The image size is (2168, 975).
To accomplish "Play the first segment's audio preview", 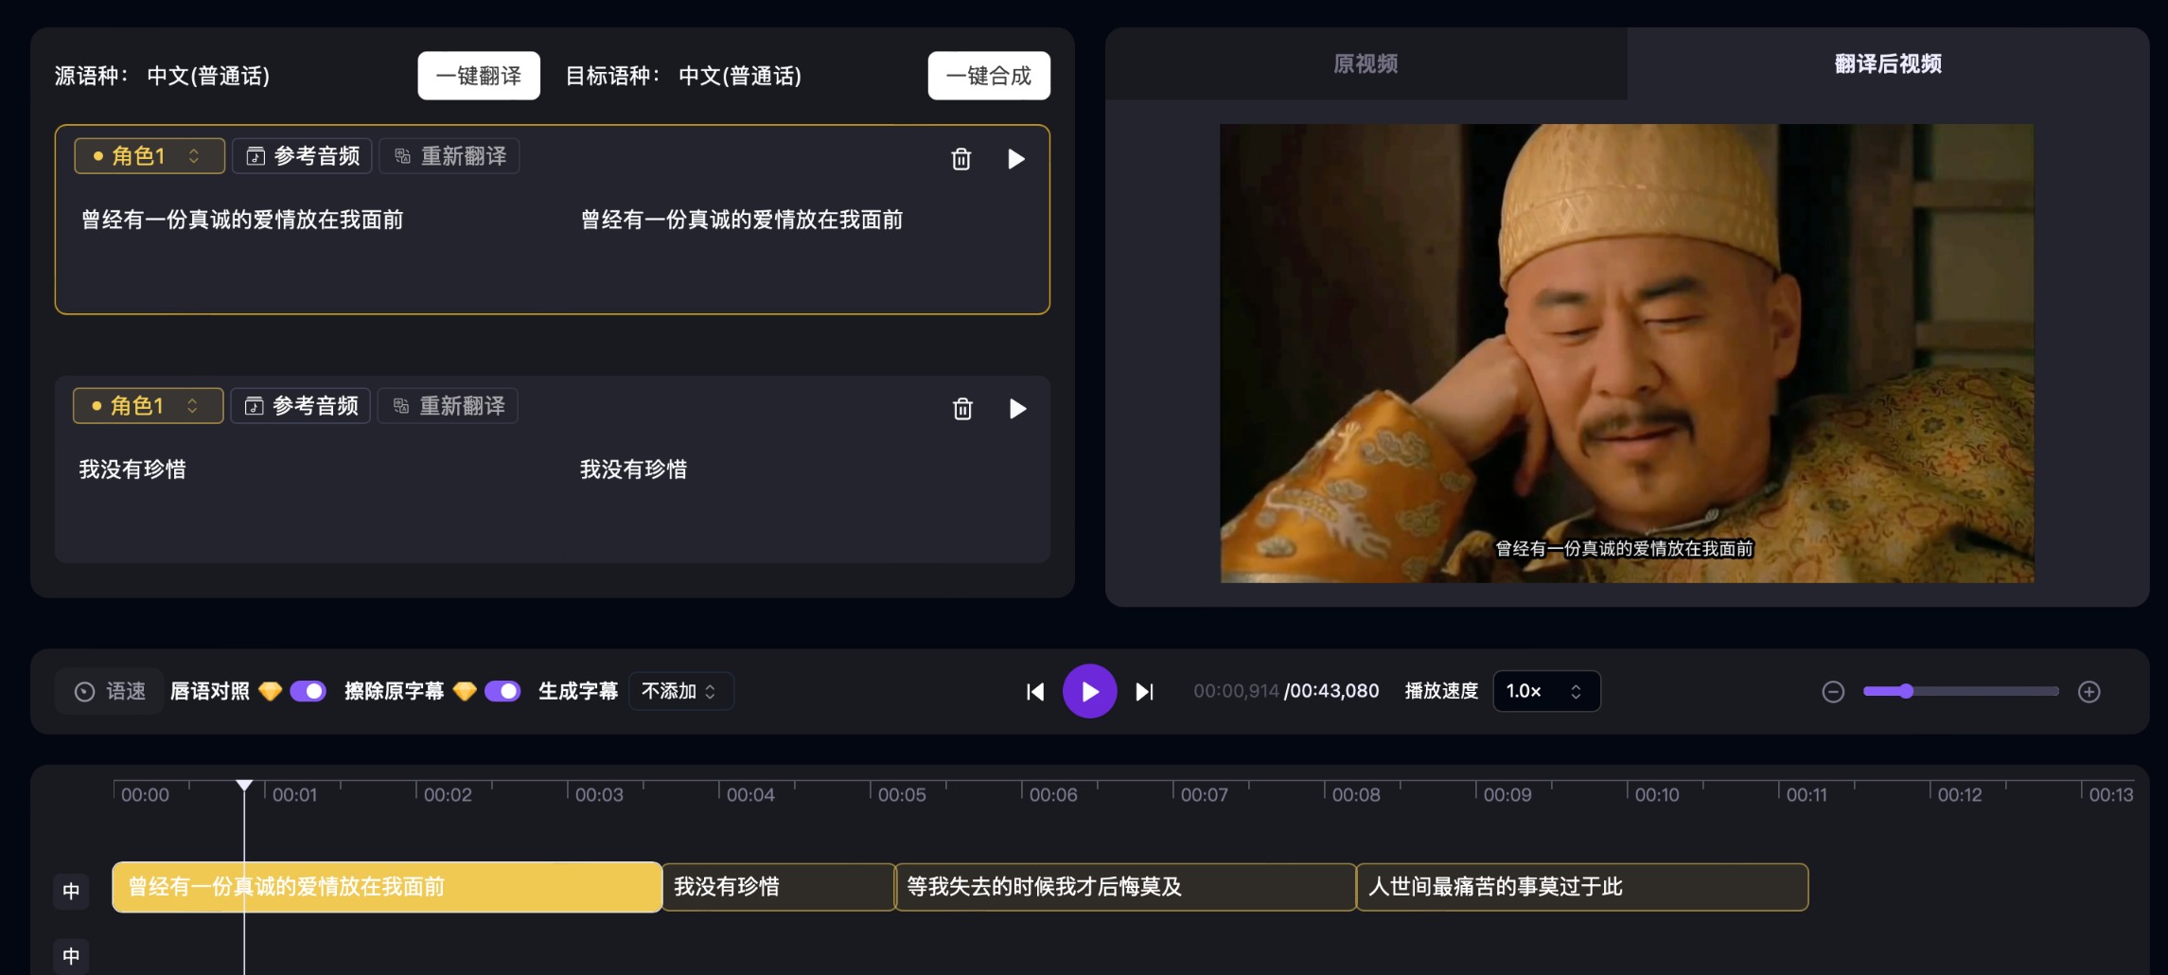I will [1017, 159].
